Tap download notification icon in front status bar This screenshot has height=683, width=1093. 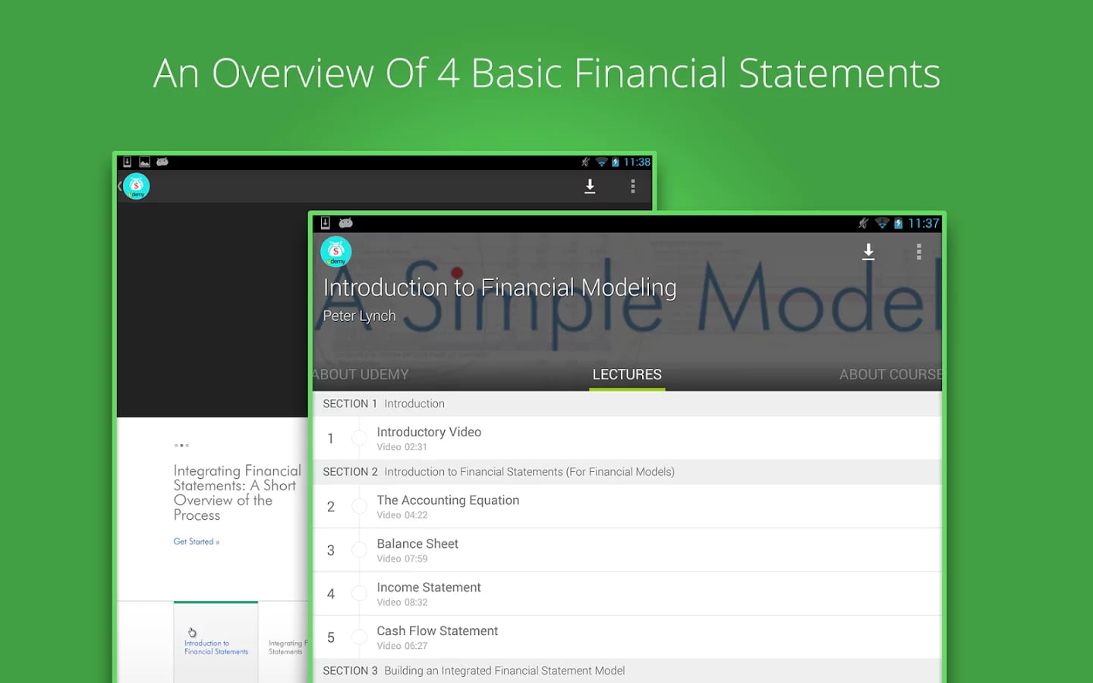(x=325, y=223)
